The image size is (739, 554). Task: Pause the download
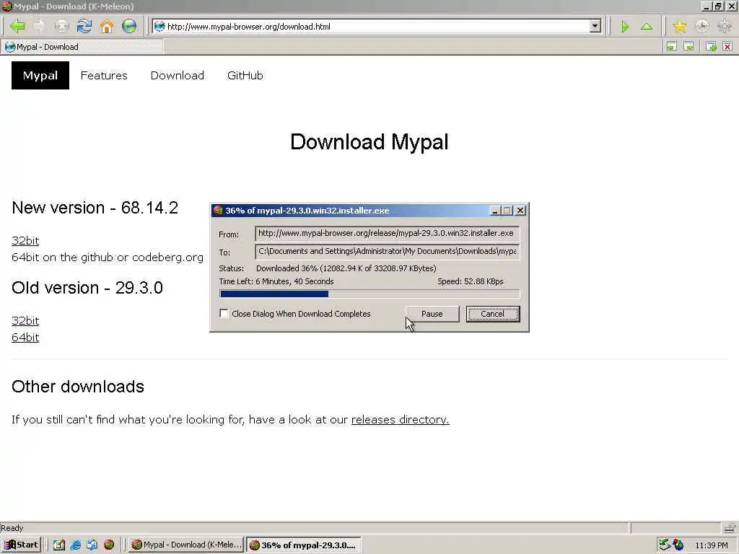coord(432,314)
